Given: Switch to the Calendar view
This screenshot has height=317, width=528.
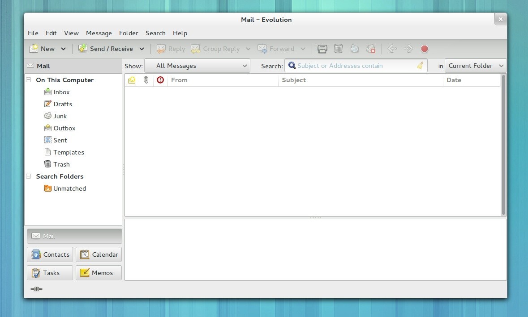Looking at the screenshot, I should (99, 254).
